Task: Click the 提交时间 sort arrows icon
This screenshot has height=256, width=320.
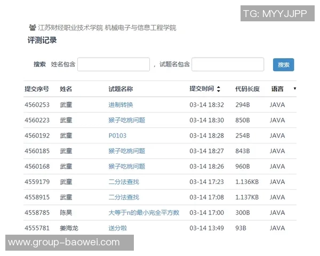Action: coord(218,89)
